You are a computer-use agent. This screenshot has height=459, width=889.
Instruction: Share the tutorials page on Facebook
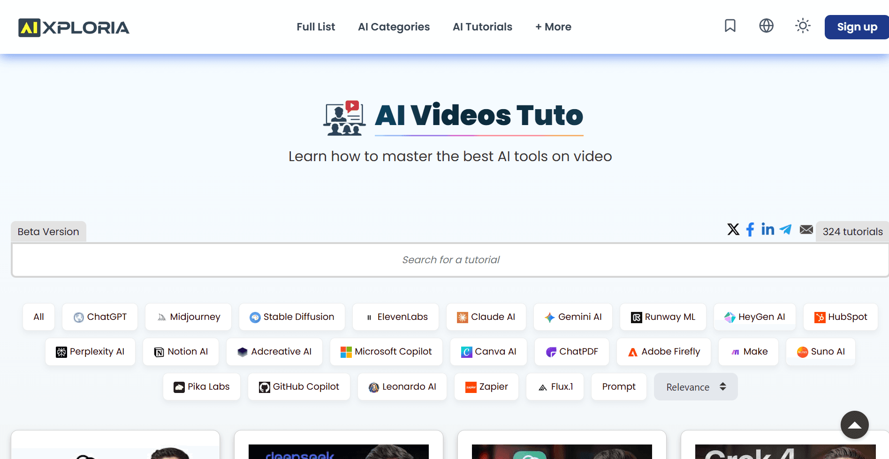[750, 229]
